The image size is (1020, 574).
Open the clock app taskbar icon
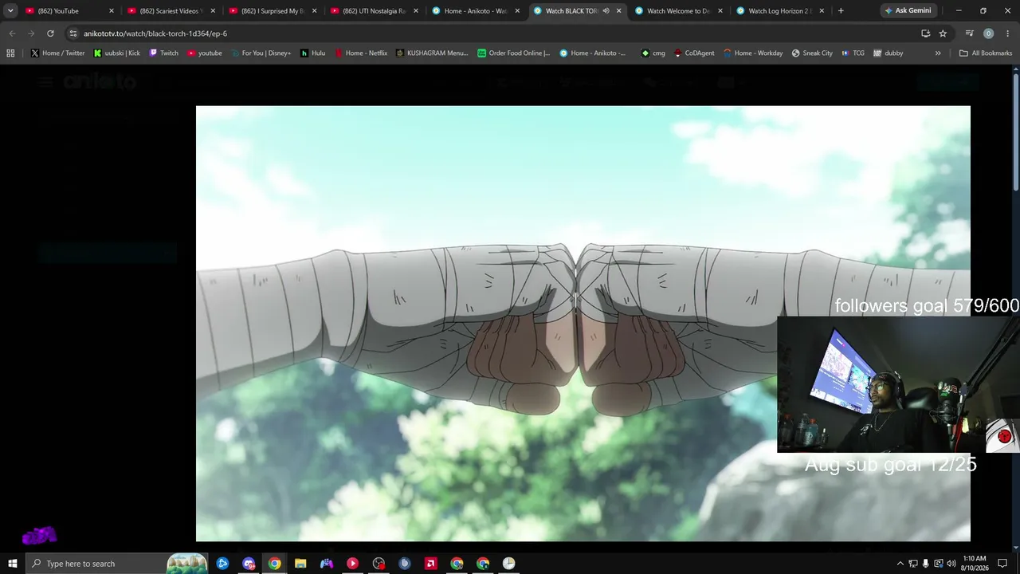coord(509,564)
